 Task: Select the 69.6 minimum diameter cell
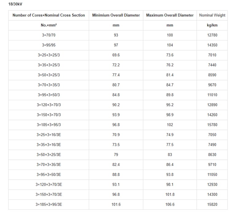(x=116, y=55)
